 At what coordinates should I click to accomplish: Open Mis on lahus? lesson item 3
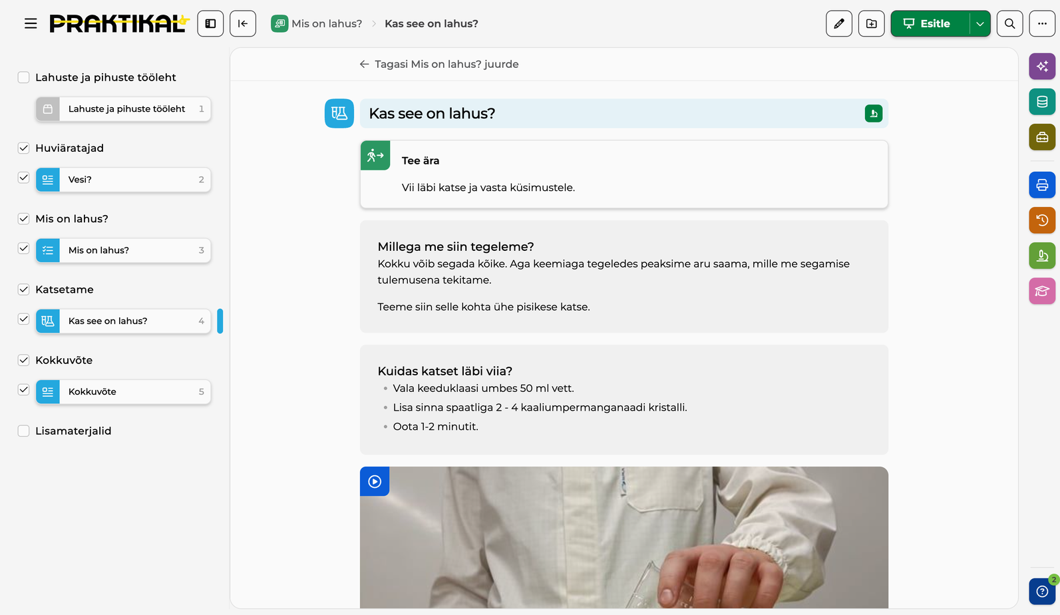(x=123, y=250)
